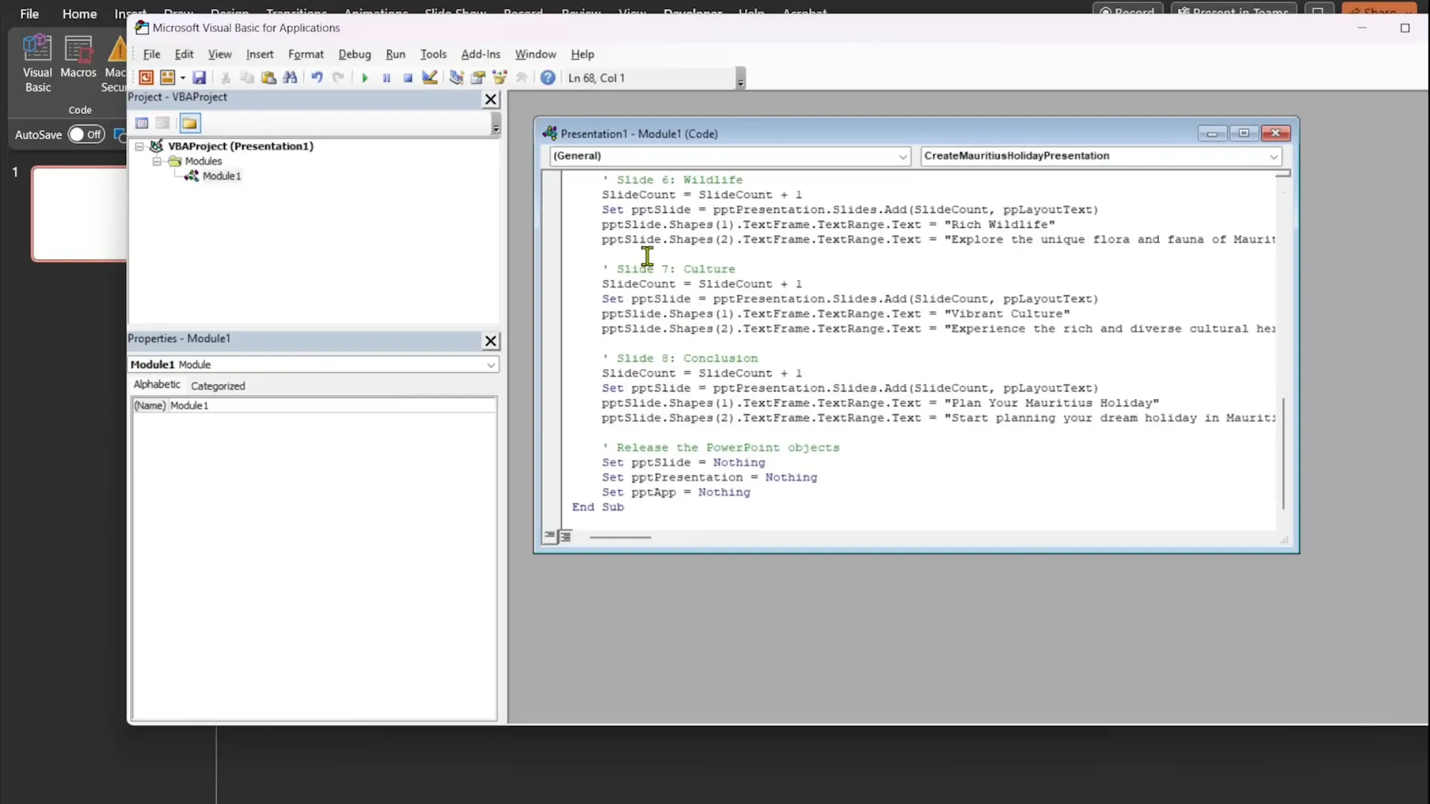Close the Properties - Module1 pane

click(491, 341)
